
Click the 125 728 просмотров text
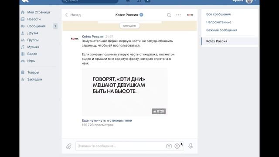pyautogui.click(x=98, y=125)
